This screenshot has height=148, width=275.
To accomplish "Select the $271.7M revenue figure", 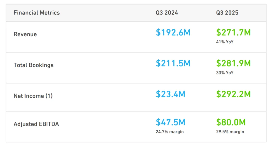I will click(x=233, y=32).
